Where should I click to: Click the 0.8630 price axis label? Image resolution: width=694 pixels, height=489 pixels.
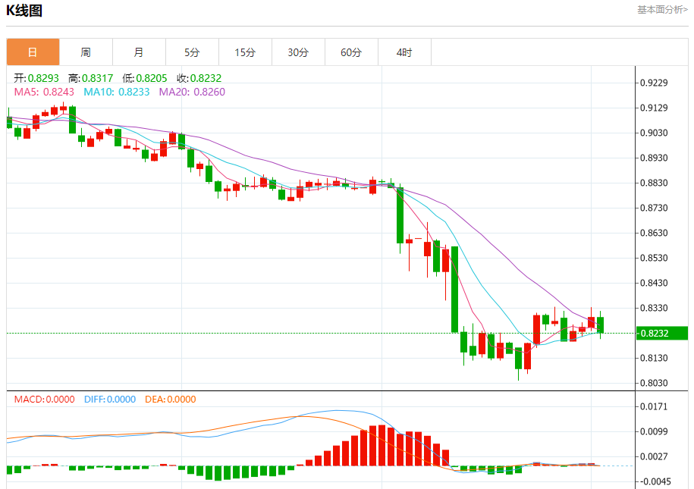pyautogui.click(x=654, y=233)
